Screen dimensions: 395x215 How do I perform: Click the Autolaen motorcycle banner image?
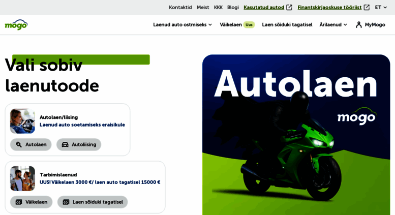pos(296,135)
